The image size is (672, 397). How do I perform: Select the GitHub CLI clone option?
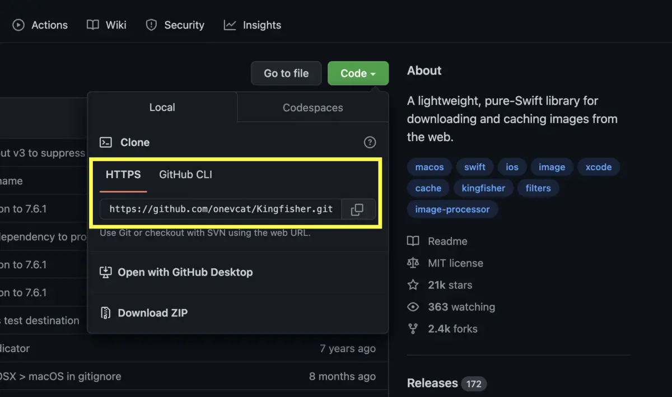[x=185, y=175]
